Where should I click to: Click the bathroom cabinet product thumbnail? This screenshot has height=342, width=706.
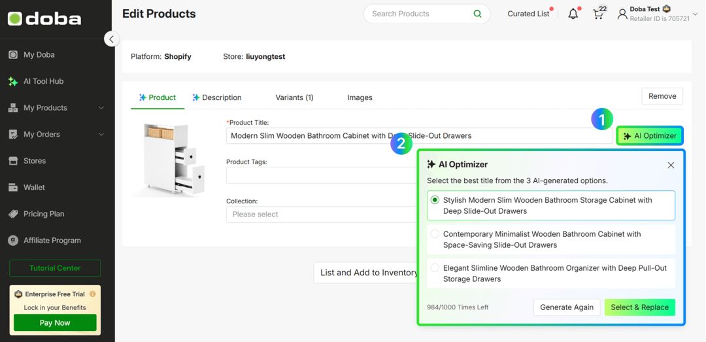(x=168, y=159)
